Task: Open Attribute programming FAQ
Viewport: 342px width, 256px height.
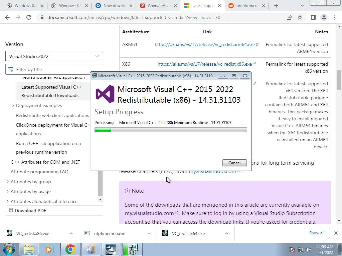Action: tap(39, 172)
